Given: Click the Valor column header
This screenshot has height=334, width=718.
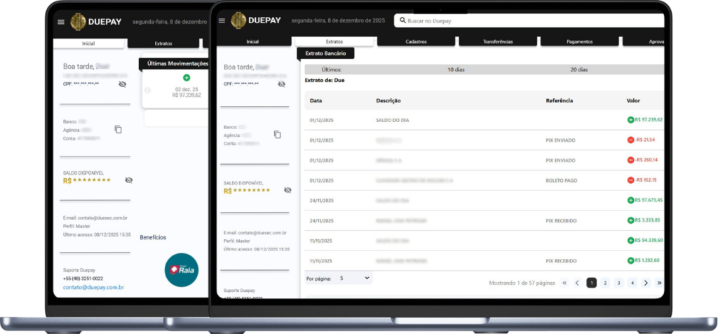Looking at the screenshot, I should pos(633,101).
